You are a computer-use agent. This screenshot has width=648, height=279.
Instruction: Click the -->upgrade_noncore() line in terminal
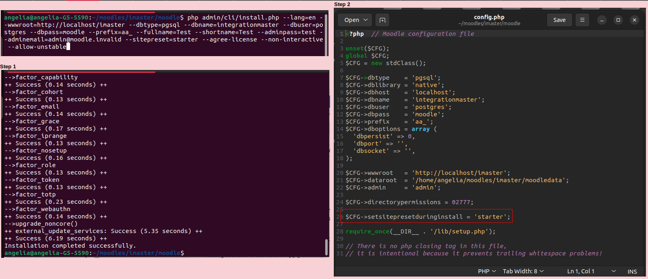(x=41, y=224)
